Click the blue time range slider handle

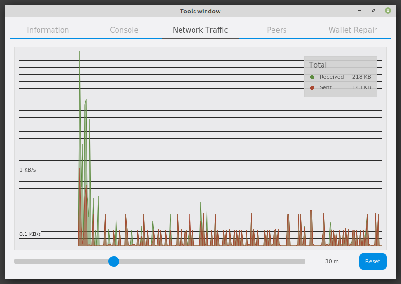coord(114,261)
